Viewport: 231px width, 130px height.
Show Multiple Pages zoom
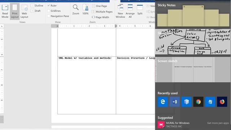click(102, 12)
